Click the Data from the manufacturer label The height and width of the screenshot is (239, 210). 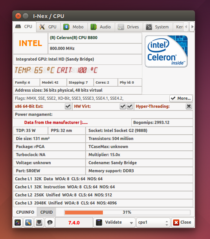pyautogui.click(x=56, y=122)
